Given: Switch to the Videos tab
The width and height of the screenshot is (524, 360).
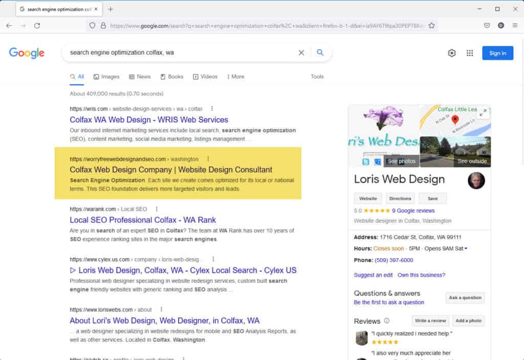Looking at the screenshot, I should [x=205, y=77].
